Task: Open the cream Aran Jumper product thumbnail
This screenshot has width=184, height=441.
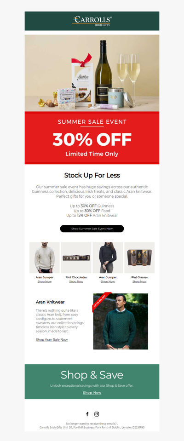Action: 45,258
